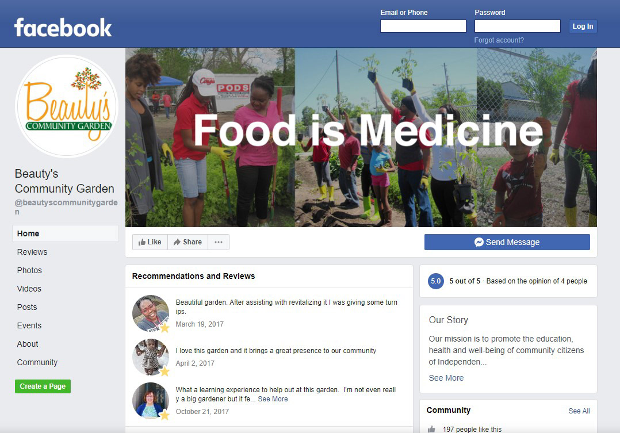Click the thumbs-up Like button
The width and height of the screenshot is (620, 433).
[150, 242]
